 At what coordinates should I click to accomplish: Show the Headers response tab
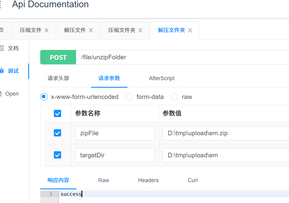coord(148,180)
